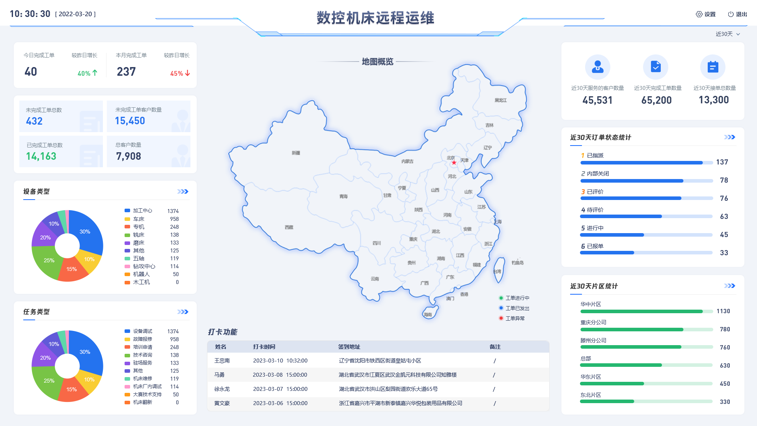Screen dimensions: 757x426
Task: Expand 近30天订单状态统计 panel arrows
Action: pyautogui.click(x=729, y=137)
